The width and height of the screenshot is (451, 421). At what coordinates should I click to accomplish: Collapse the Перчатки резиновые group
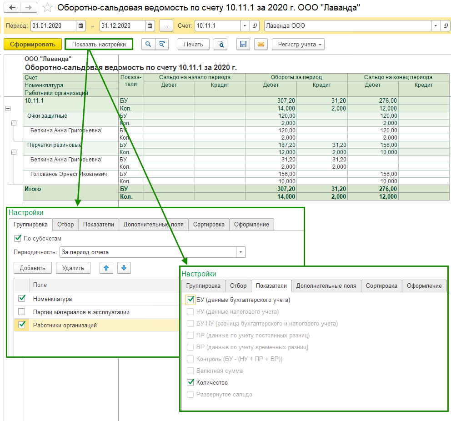[14, 152]
